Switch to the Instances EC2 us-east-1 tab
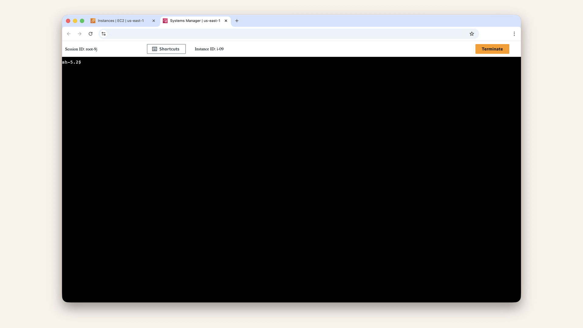Screen dimensions: 583x328 pos(121,21)
